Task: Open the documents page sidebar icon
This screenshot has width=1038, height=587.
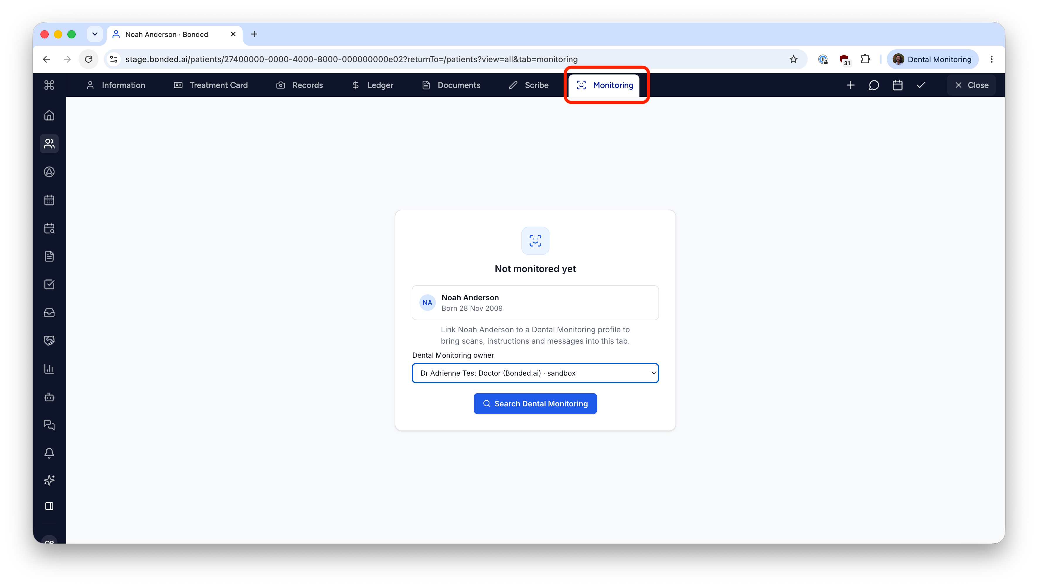Action: pos(49,256)
